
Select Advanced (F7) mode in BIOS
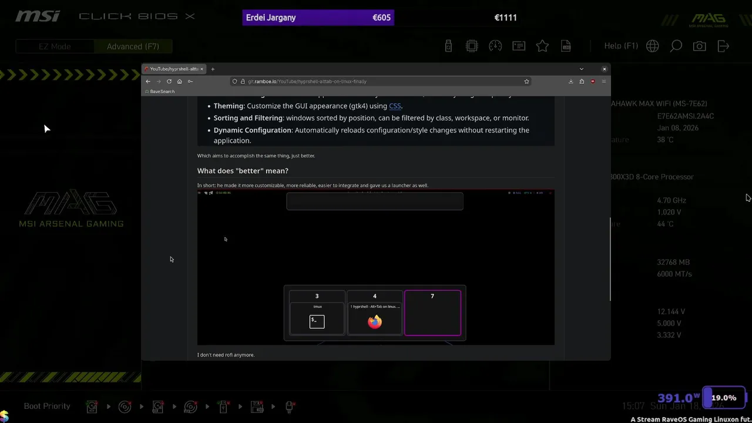133,46
